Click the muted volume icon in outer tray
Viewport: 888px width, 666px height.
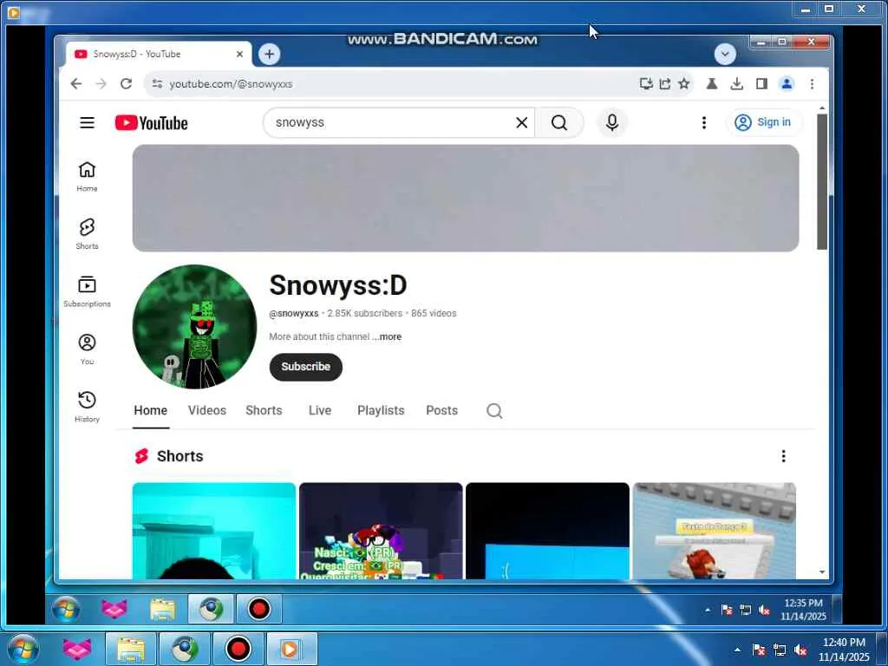[800, 650]
